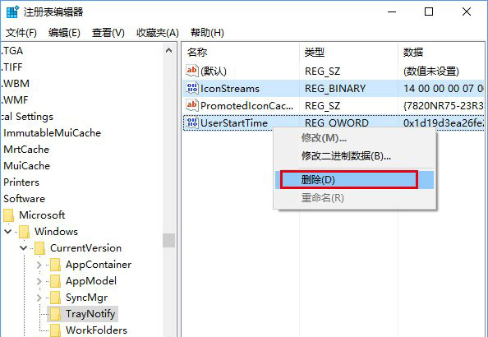488x337 pixels.
Task: Click the AppModel folder icon
Action: 55,281
